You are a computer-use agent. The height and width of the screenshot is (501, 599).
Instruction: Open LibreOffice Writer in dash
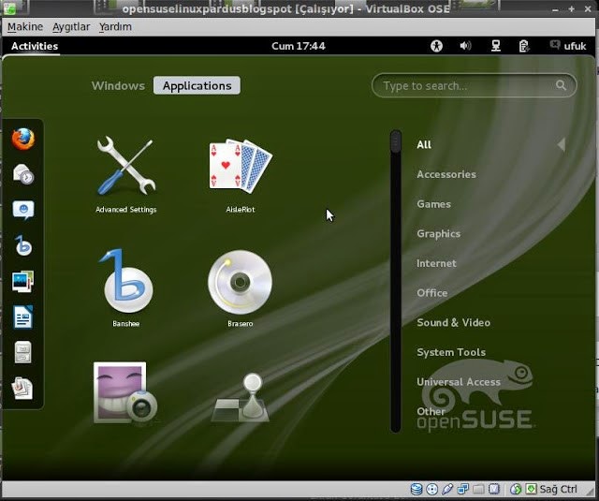pos(22,317)
